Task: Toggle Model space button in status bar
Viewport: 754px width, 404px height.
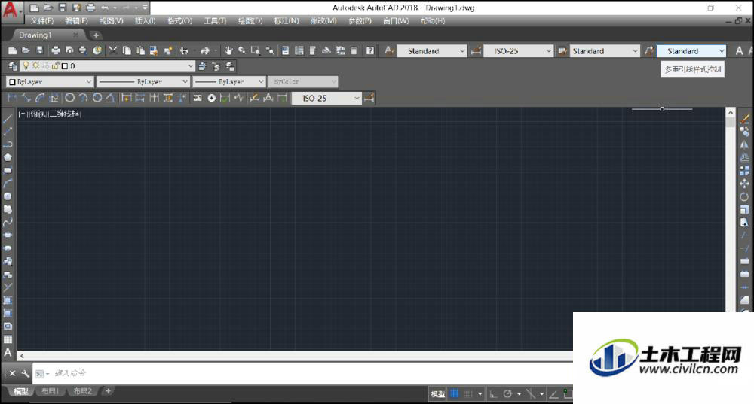Action: pos(437,394)
